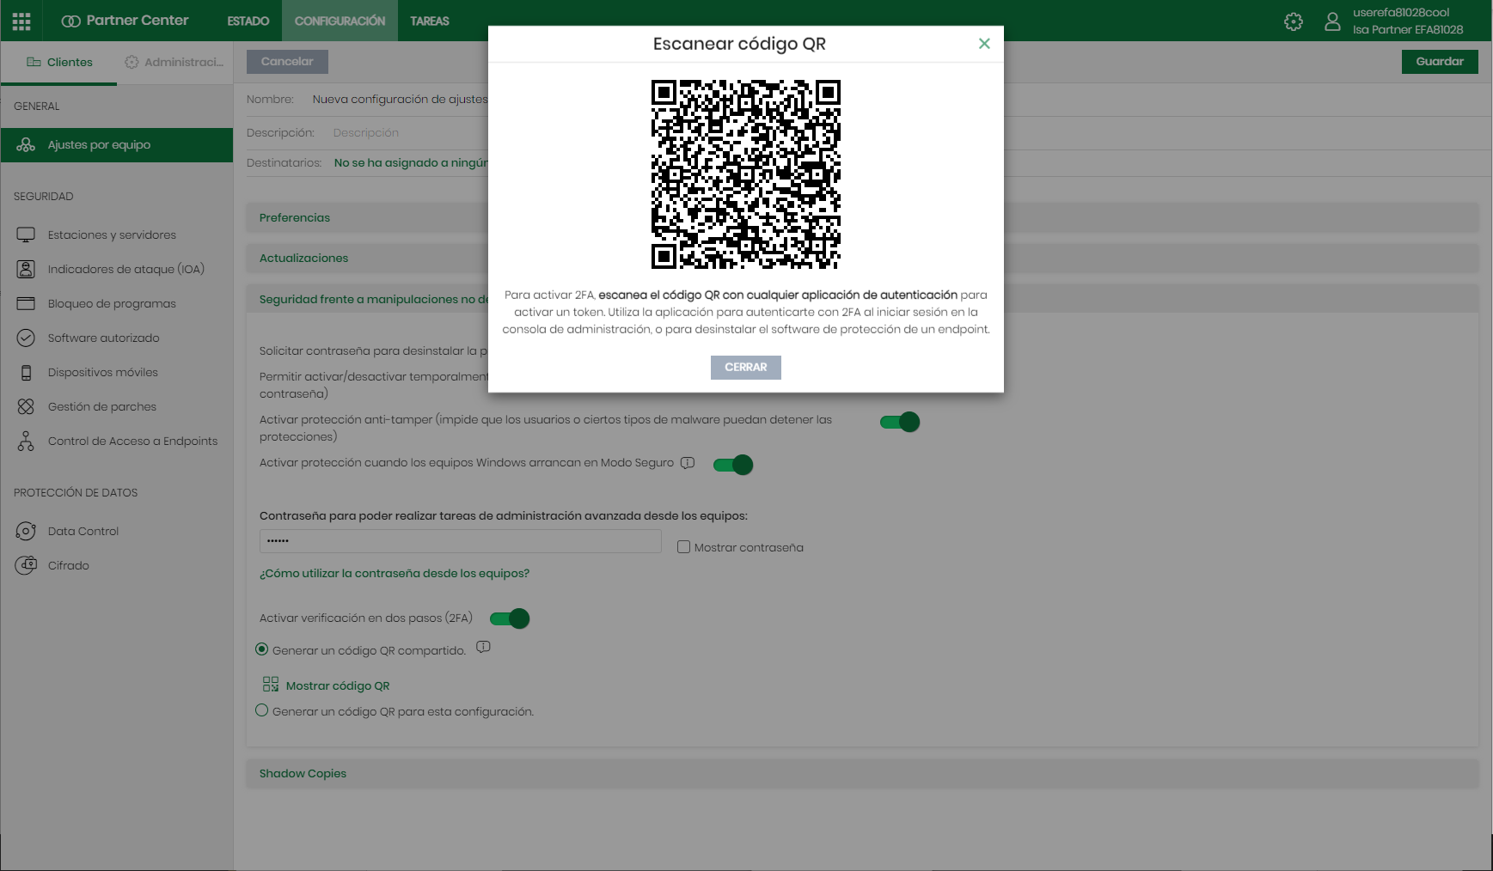Switch to the Clientes tab

(58, 62)
